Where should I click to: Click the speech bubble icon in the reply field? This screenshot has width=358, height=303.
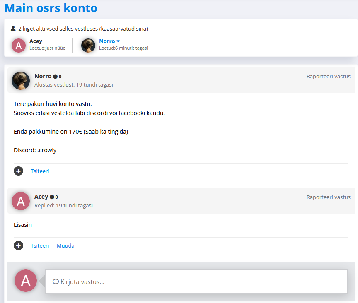point(56,282)
